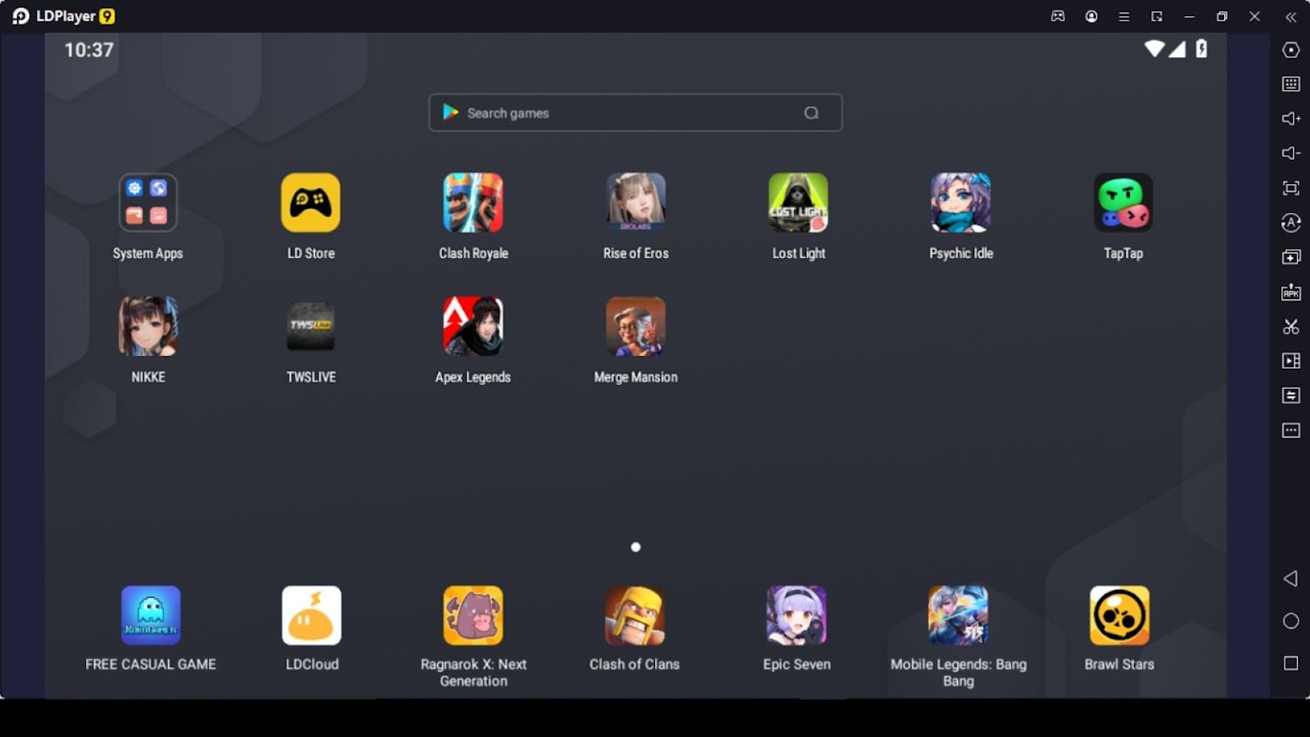Take a screenshot with the scissors icon

1291,327
